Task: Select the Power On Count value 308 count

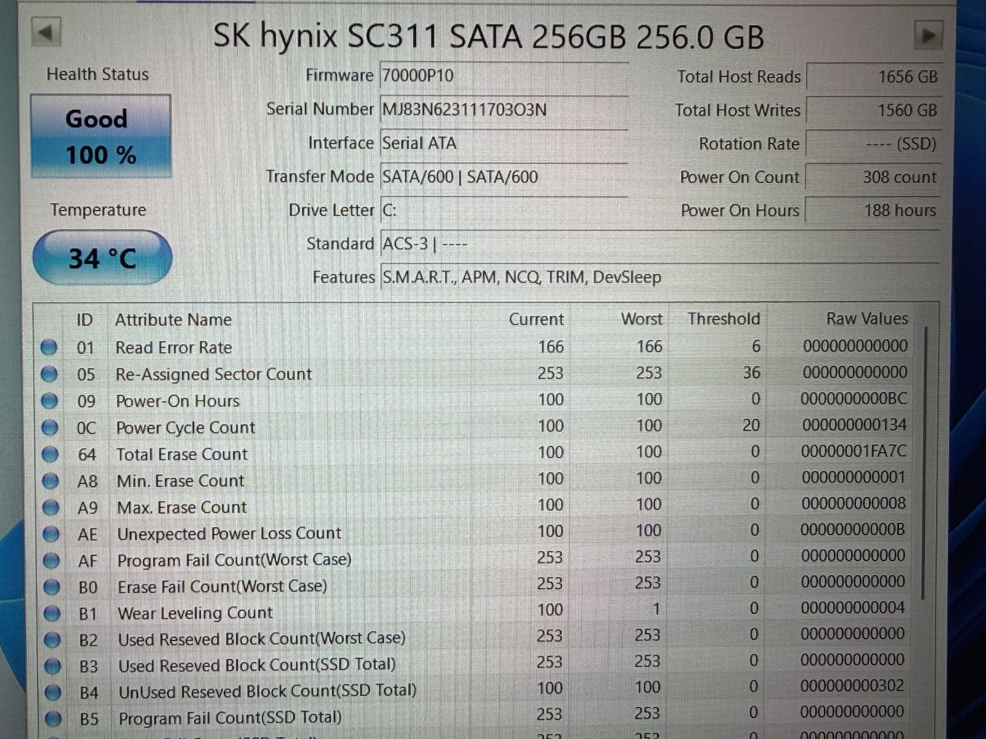Action: pos(873,178)
